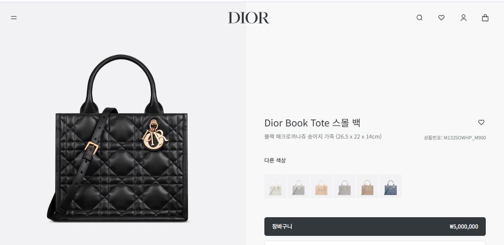Image resolution: width=504 pixels, height=245 pixels.
Task: Click the DIOR logo
Action: (248, 18)
